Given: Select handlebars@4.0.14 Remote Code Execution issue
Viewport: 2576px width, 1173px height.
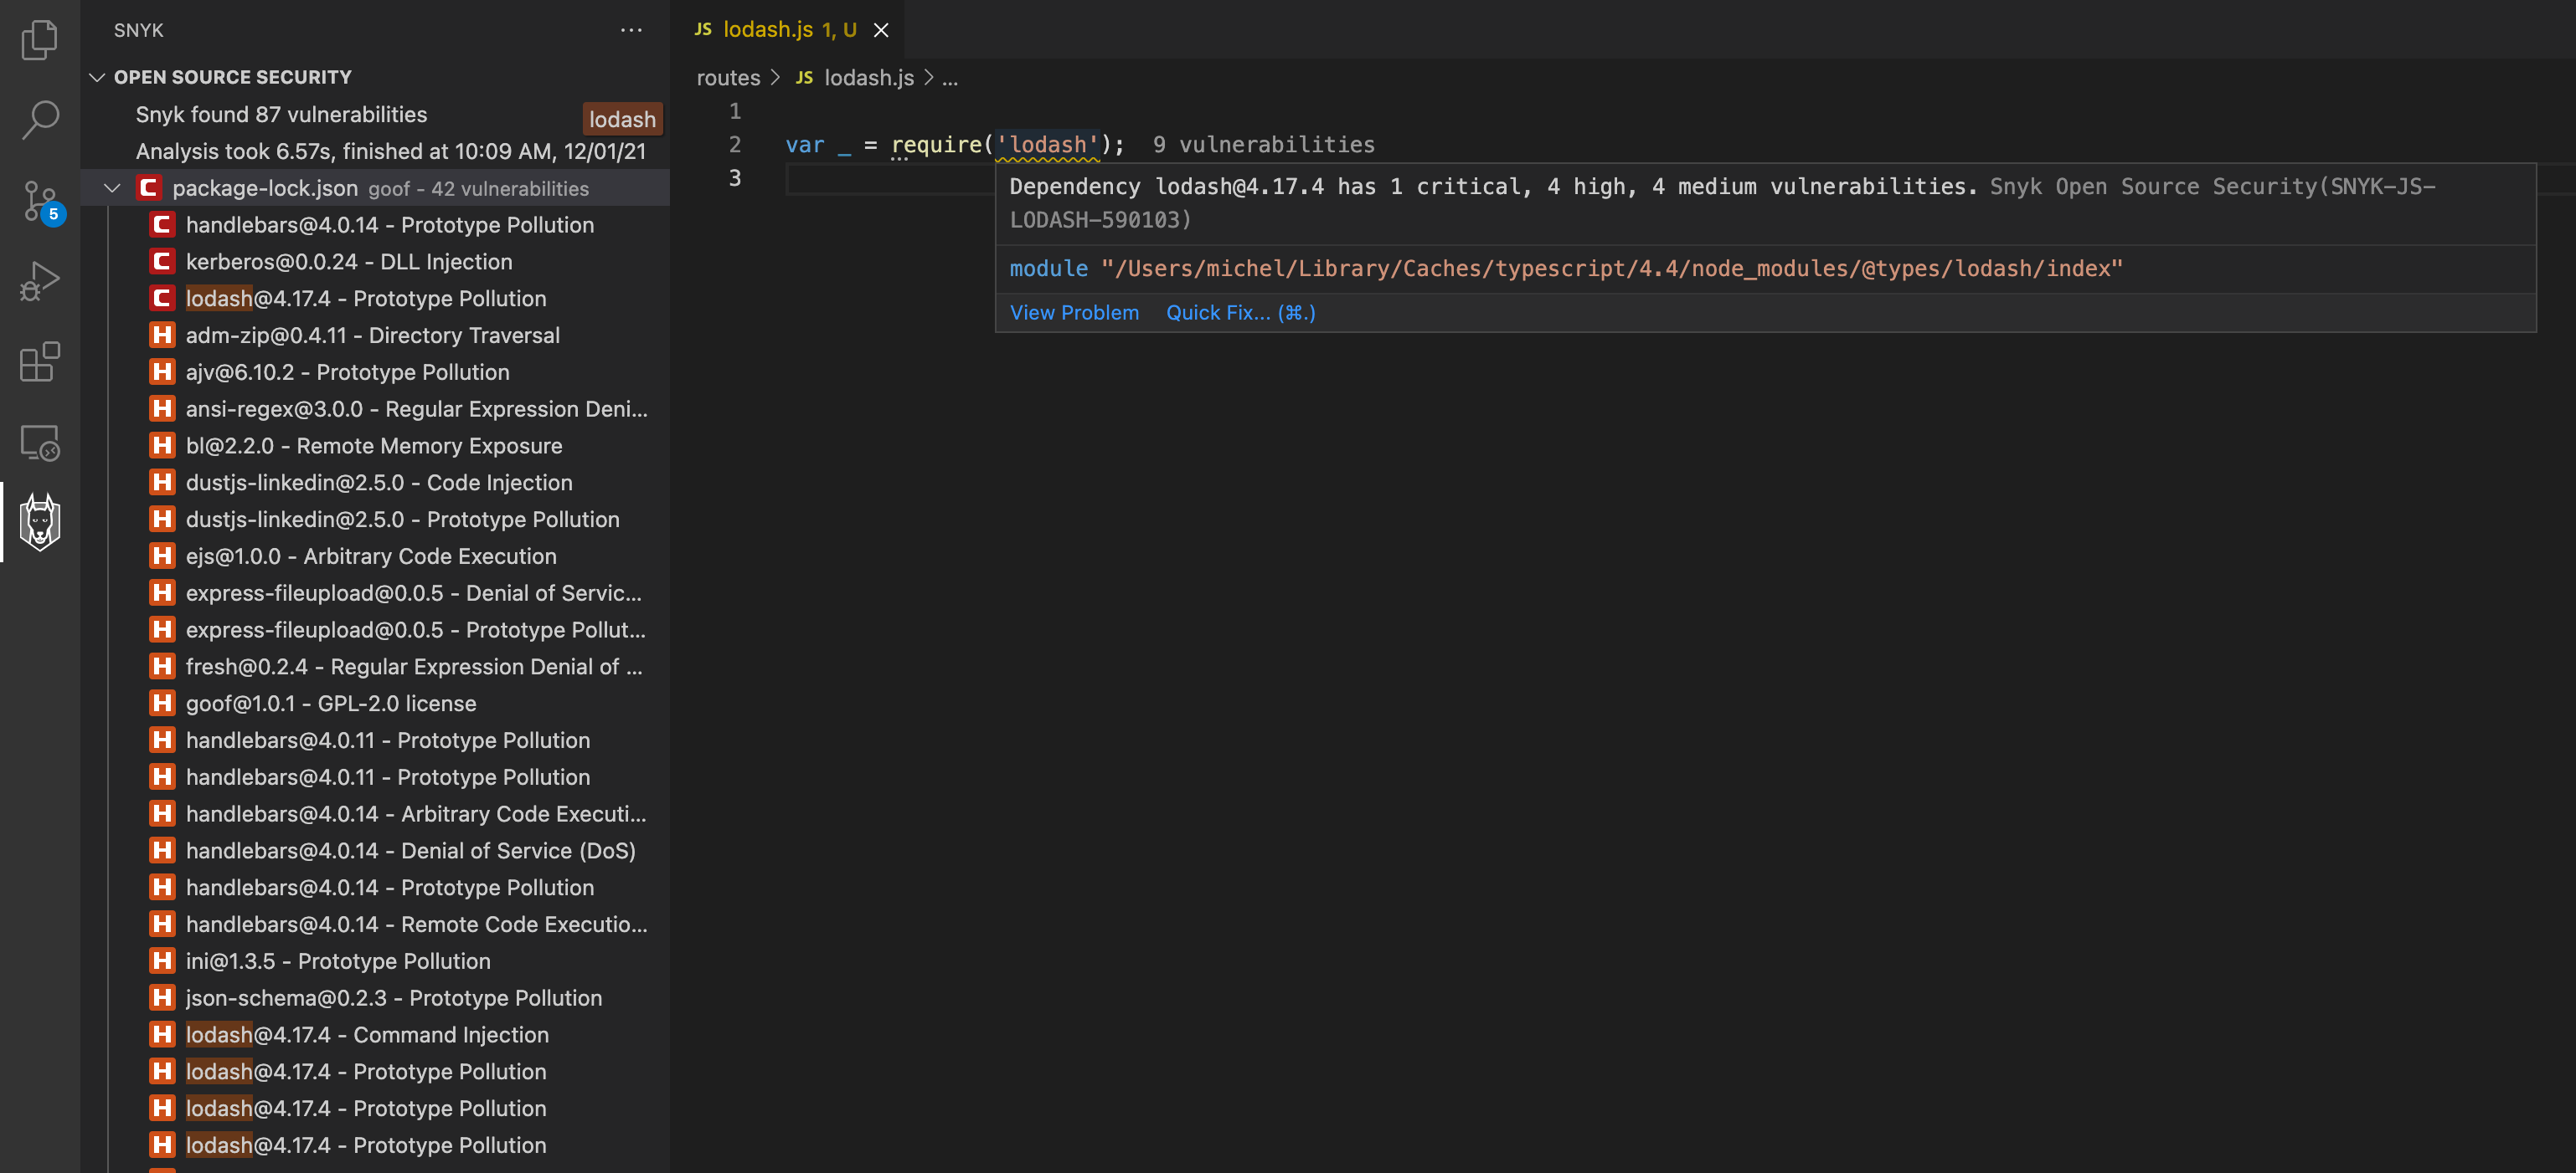Looking at the screenshot, I should pyautogui.click(x=376, y=925).
